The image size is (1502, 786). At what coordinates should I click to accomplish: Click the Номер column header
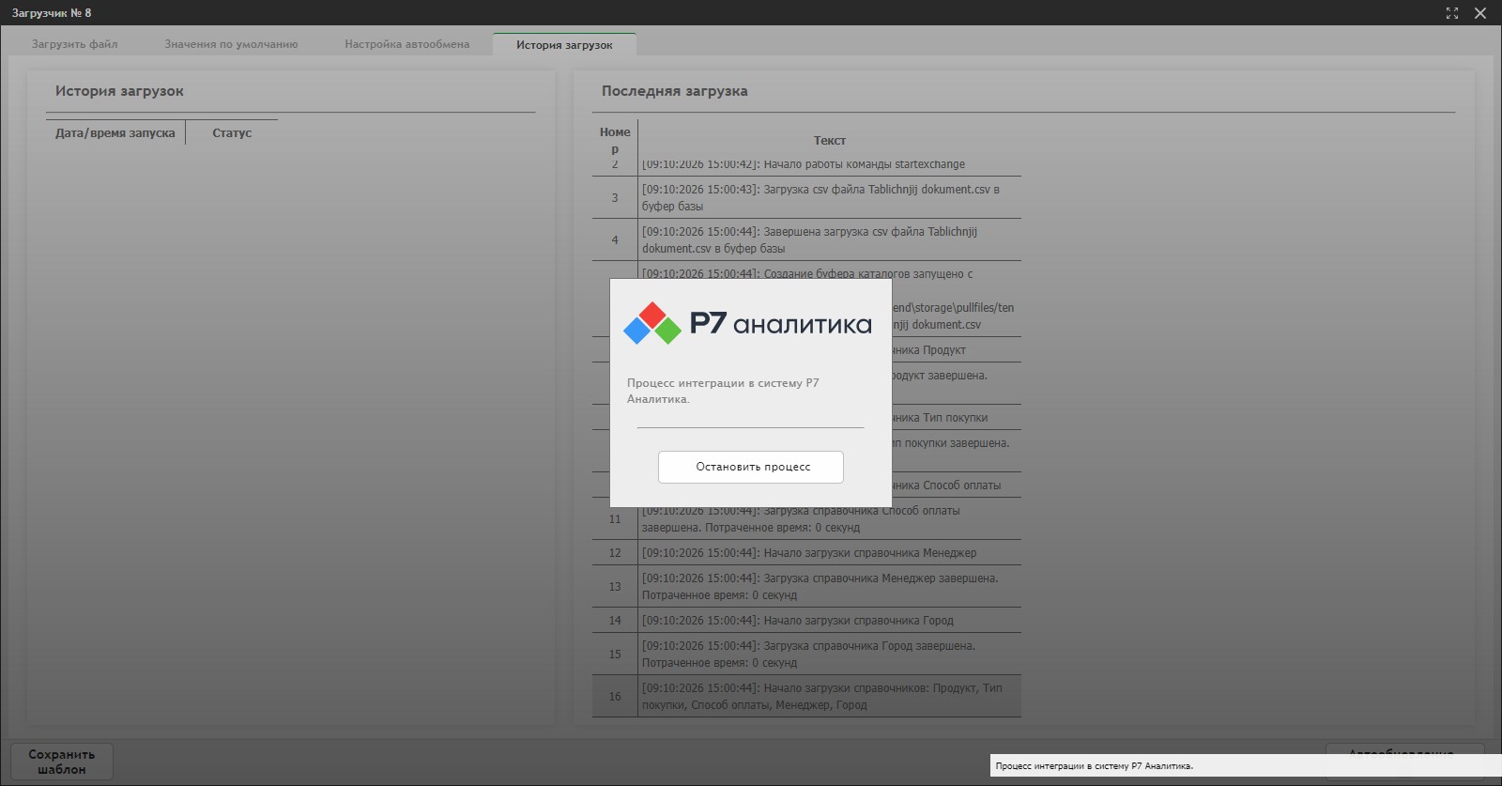click(x=615, y=140)
